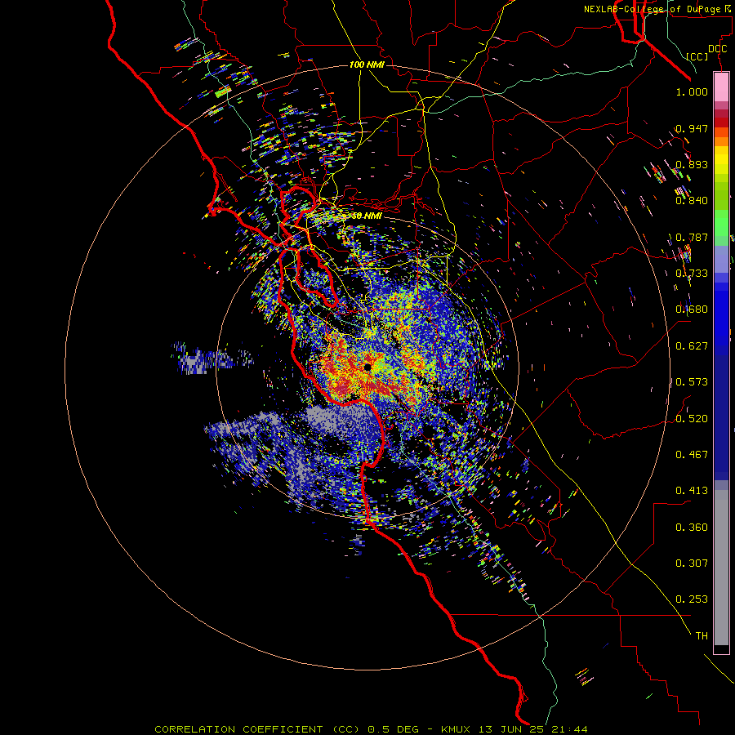Click the 0.360 legend value

[x=692, y=528]
